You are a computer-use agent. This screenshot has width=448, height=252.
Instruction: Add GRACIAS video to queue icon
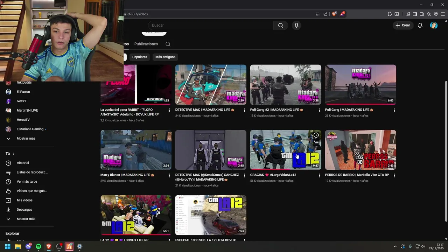[x=316, y=142]
